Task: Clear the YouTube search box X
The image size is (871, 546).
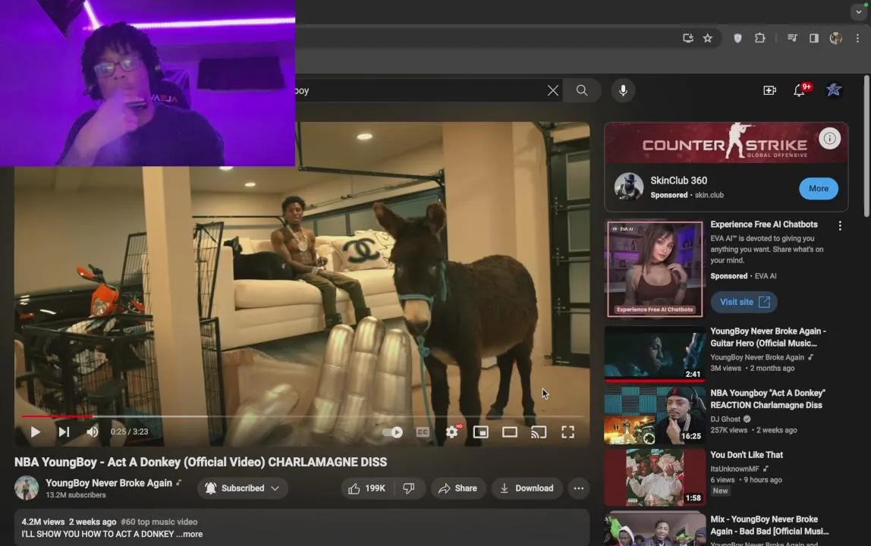Action: (x=552, y=90)
